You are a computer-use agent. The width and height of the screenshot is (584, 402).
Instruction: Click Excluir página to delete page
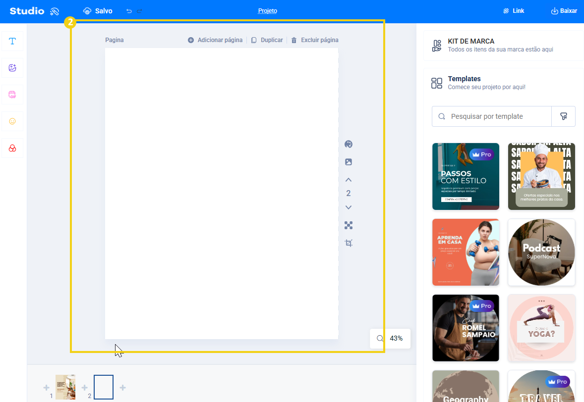(315, 40)
